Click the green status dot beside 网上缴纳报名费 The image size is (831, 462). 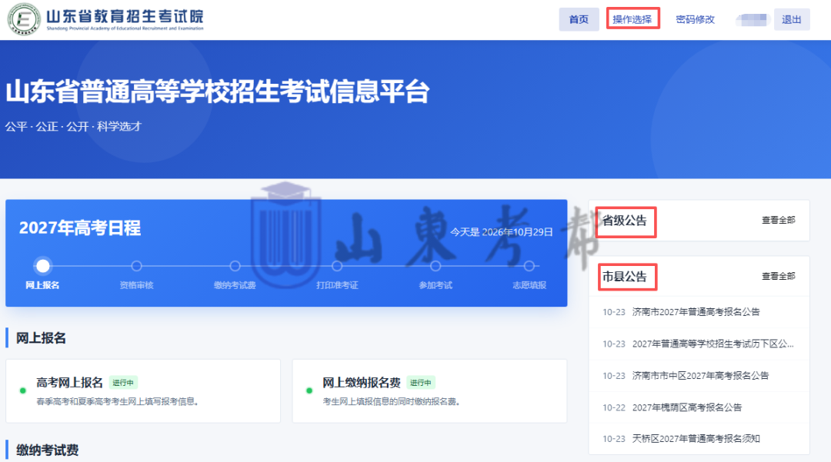coord(309,391)
